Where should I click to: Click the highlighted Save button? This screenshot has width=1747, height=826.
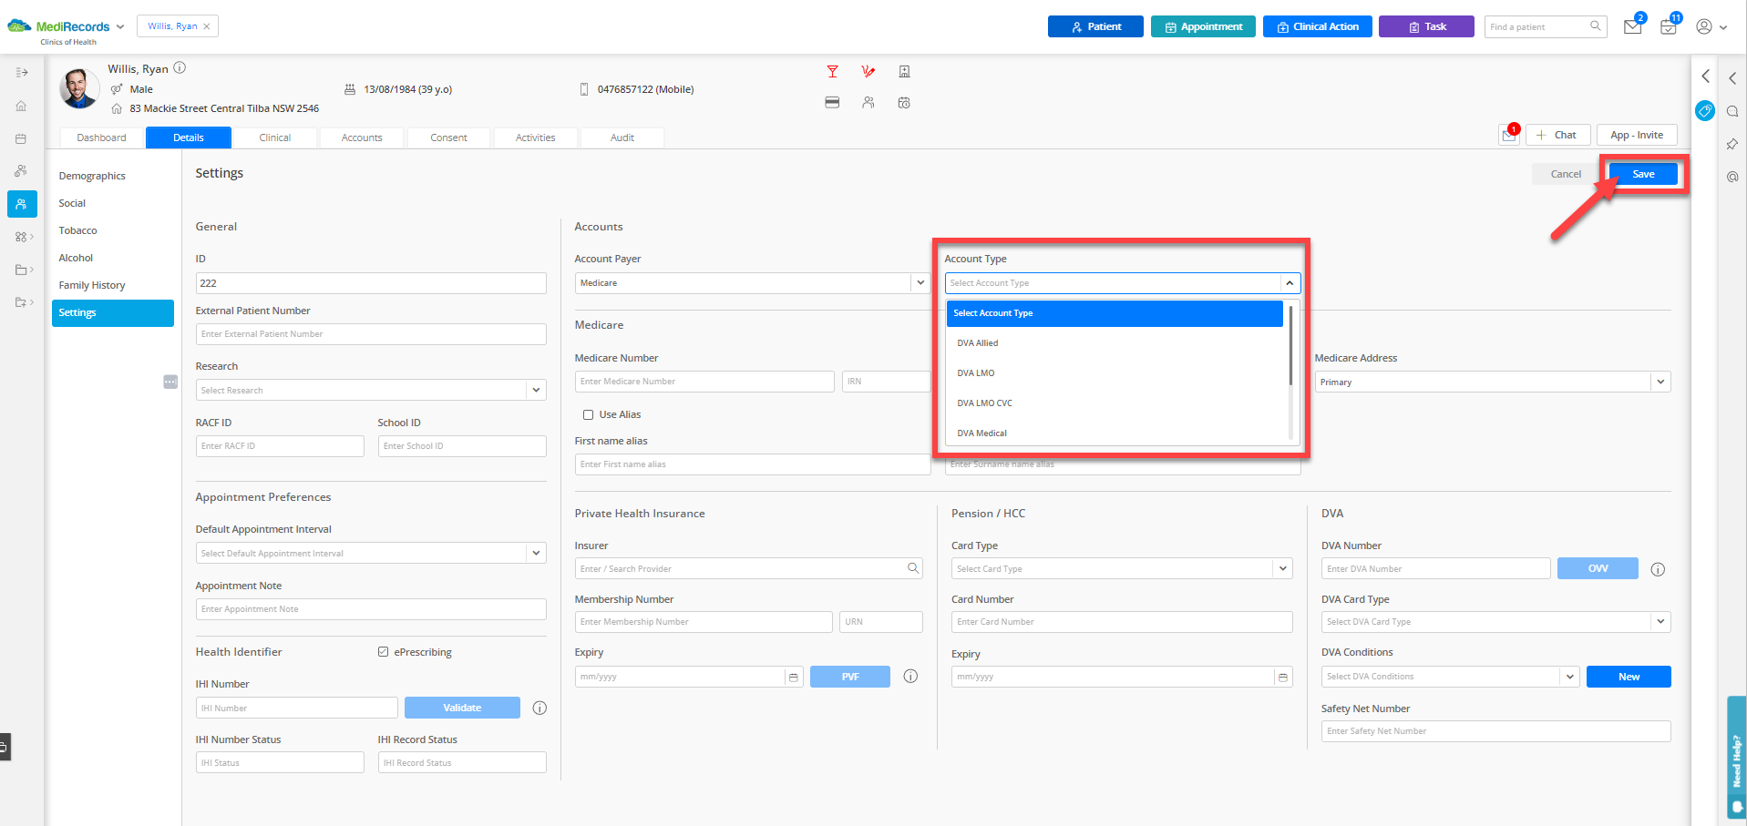1642,173
